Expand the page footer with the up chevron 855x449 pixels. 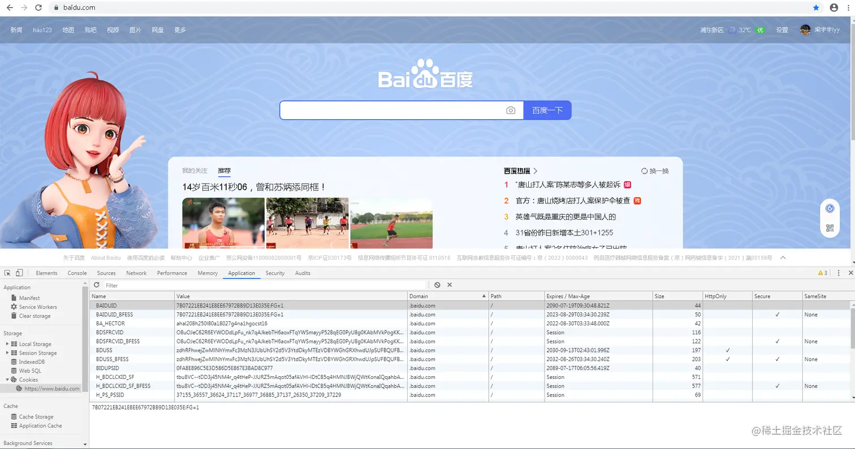tap(783, 258)
